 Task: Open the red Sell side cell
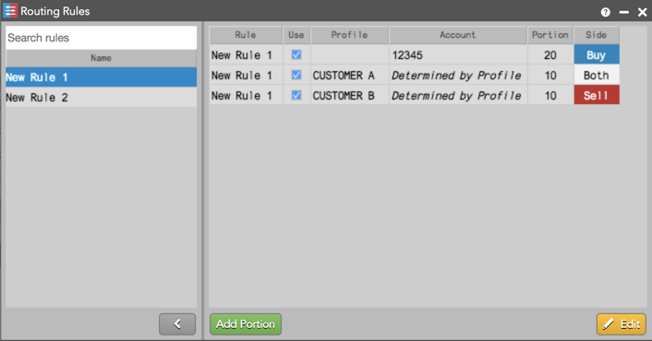coord(597,96)
